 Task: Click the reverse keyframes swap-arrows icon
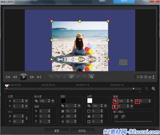coord(71,77)
